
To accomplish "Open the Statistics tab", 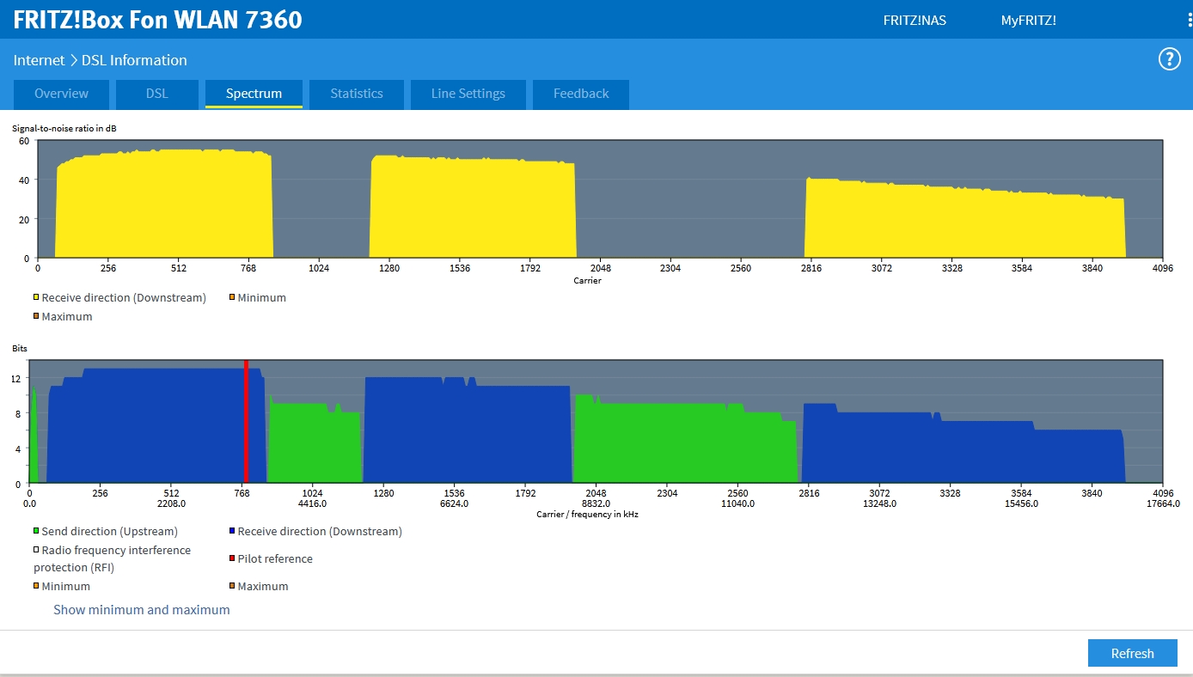I will [x=356, y=94].
